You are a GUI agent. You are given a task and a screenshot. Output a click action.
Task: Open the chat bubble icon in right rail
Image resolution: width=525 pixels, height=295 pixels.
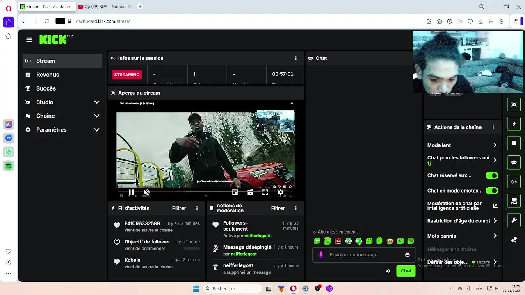514,162
